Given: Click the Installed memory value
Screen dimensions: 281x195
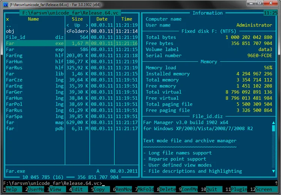Looking at the screenshot, I should pyautogui.click(x=254, y=74).
